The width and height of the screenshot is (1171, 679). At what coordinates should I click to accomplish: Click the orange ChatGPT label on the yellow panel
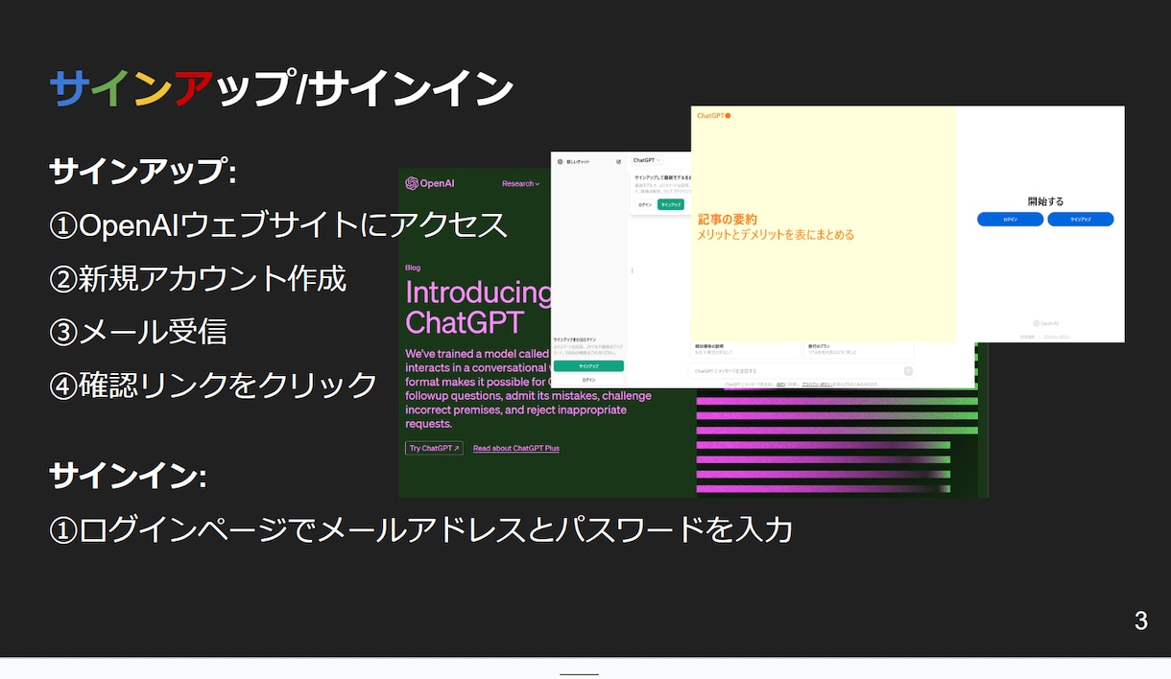(714, 116)
